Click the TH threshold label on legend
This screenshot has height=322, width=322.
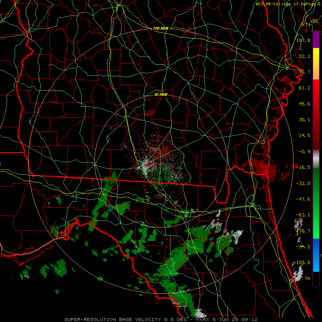pyautogui.click(x=307, y=279)
